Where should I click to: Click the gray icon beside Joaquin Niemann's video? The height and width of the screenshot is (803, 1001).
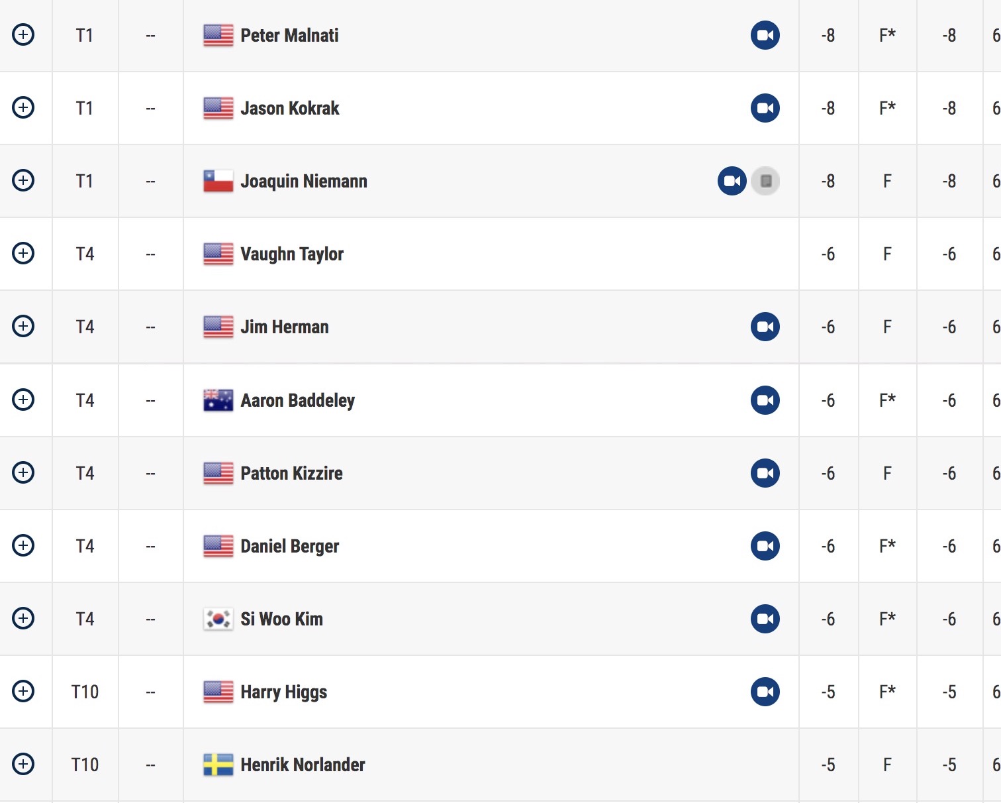coord(765,181)
